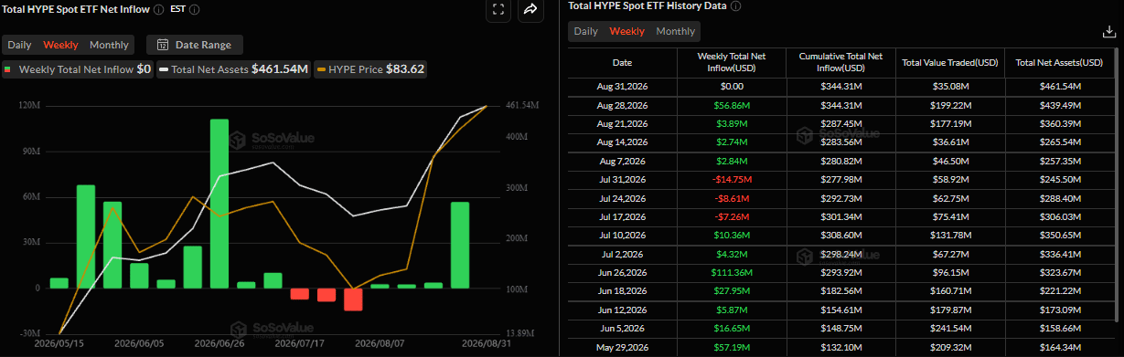Toggle the Total Net Assets line

(233, 69)
